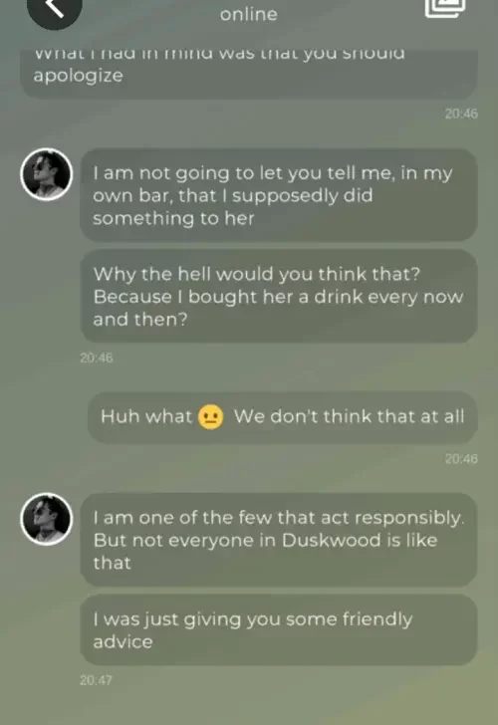Tap 20:46 timestamp below 'and then?' message

pos(97,358)
